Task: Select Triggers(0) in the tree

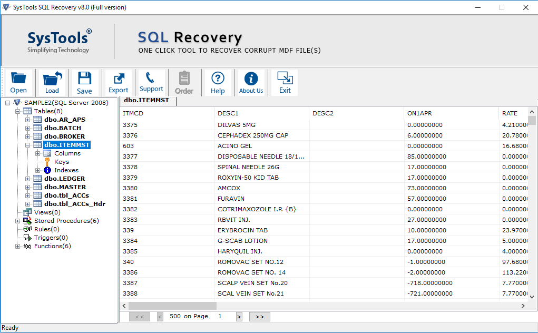Action: 51,238
